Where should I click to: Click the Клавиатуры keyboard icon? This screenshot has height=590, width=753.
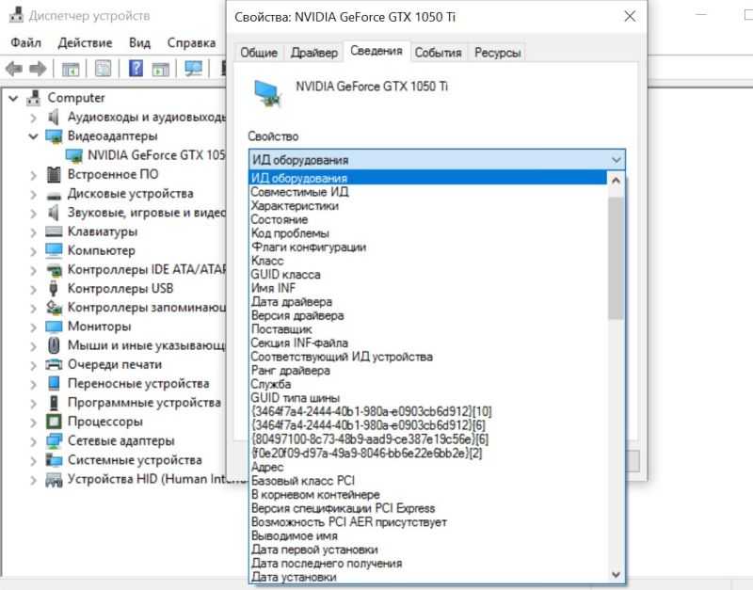click(54, 231)
